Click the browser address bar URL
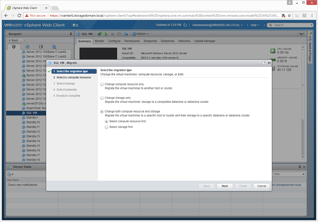318x222 pixels. click(x=164, y=16)
